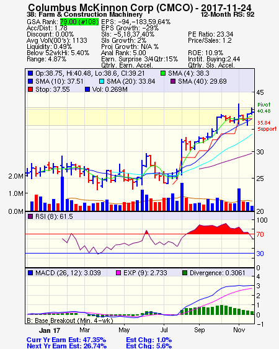The image size is (279, 349).
Task: Click the 35.84 Support label
Action: [x=267, y=126]
